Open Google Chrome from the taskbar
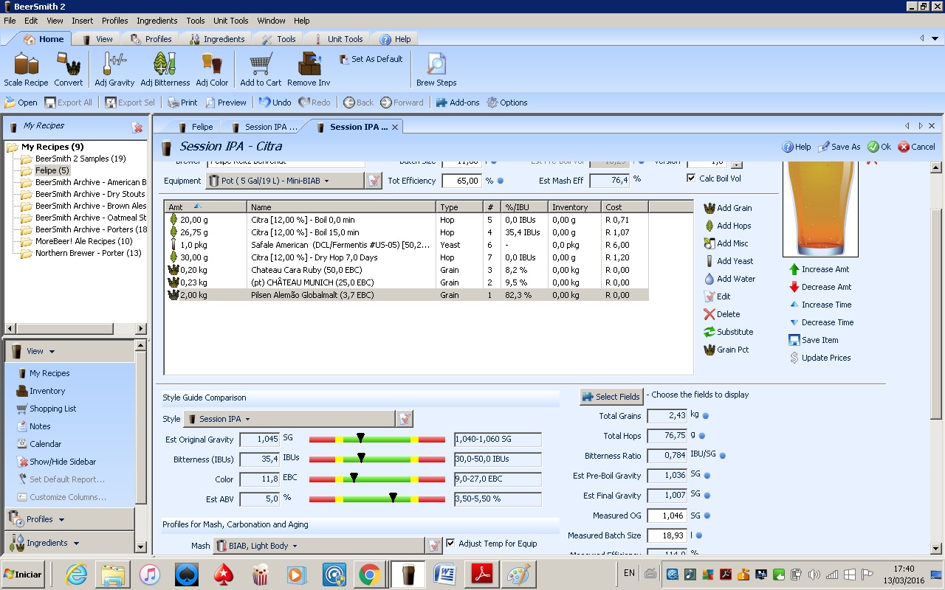Screen dimensions: 945x590 [370, 574]
